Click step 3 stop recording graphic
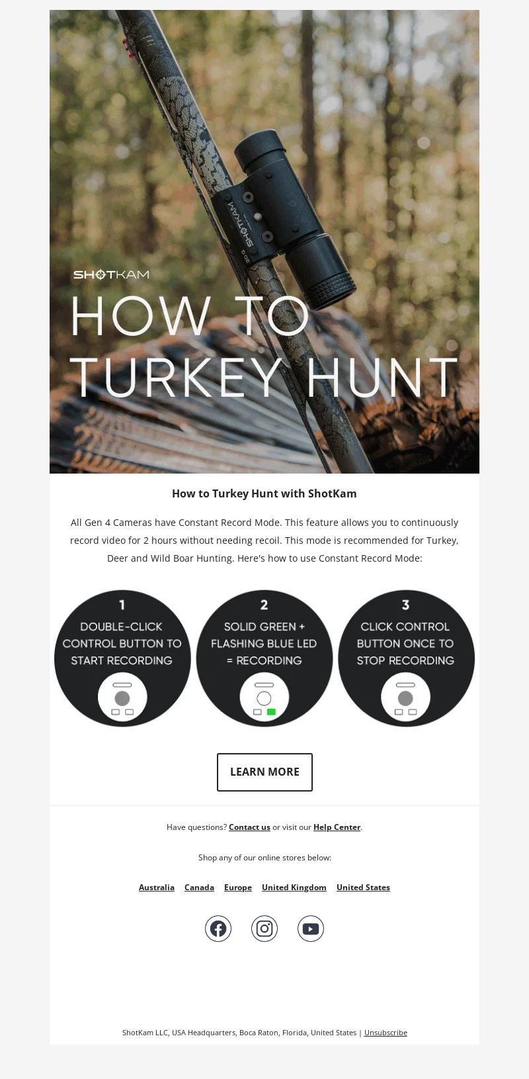 [406, 658]
